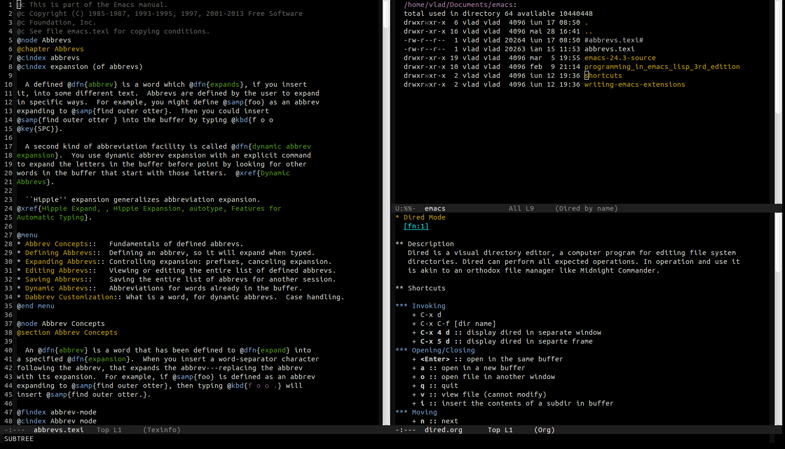
Task: Click the dired.org window scrollbar thumb
Action: pyautogui.click(x=778, y=243)
